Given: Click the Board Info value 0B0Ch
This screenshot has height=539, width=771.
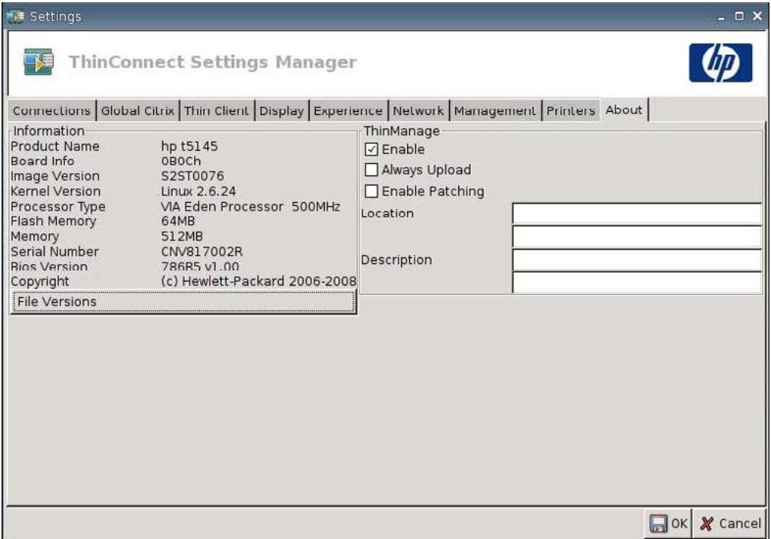Looking at the screenshot, I should pos(181,161).
